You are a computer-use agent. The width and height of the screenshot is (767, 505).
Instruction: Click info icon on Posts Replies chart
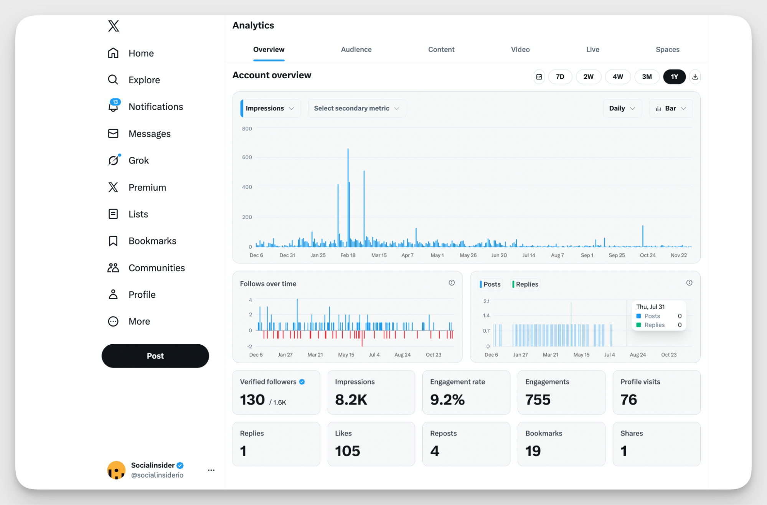point(689,283)
